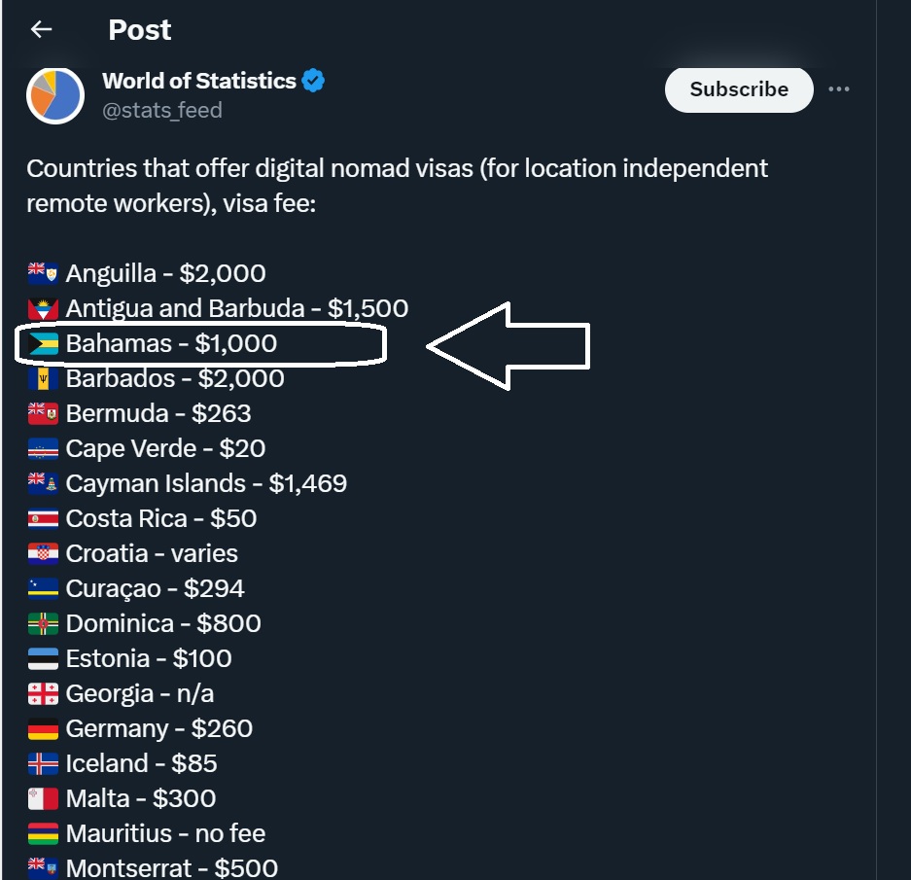Click the Cape Verde flag emoji
Screen dimensions: 911x880
(43, 449)
